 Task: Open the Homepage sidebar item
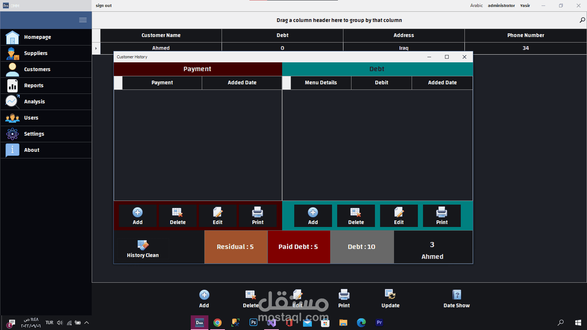pos(46,37)
